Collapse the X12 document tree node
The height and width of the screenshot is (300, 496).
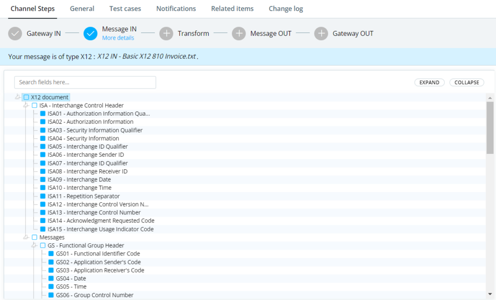pyautogui.click(x=18, y=97)
